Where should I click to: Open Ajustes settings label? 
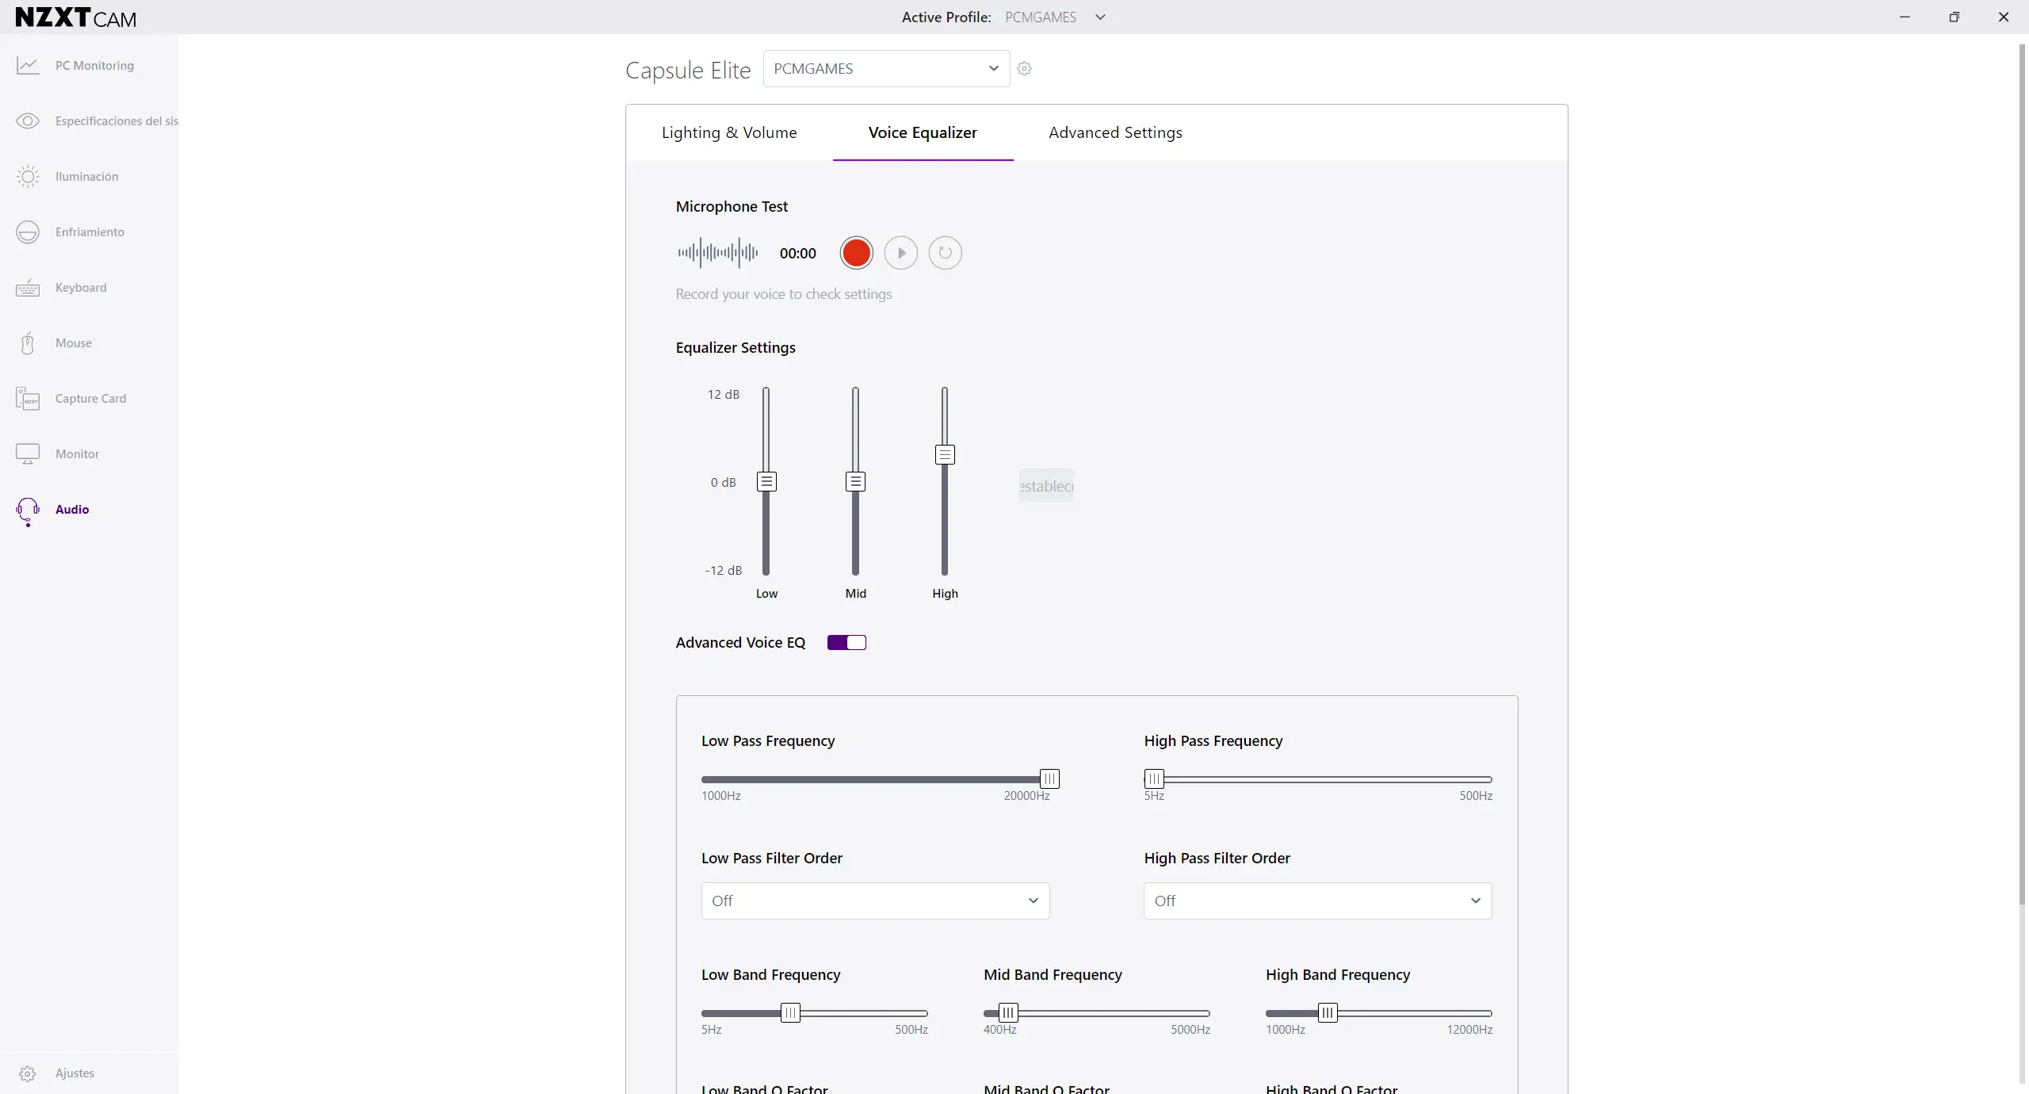pyautogui.click(x=75, y=1073)
